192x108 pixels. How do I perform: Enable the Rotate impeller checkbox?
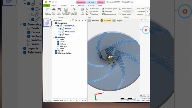coord(120,9)
